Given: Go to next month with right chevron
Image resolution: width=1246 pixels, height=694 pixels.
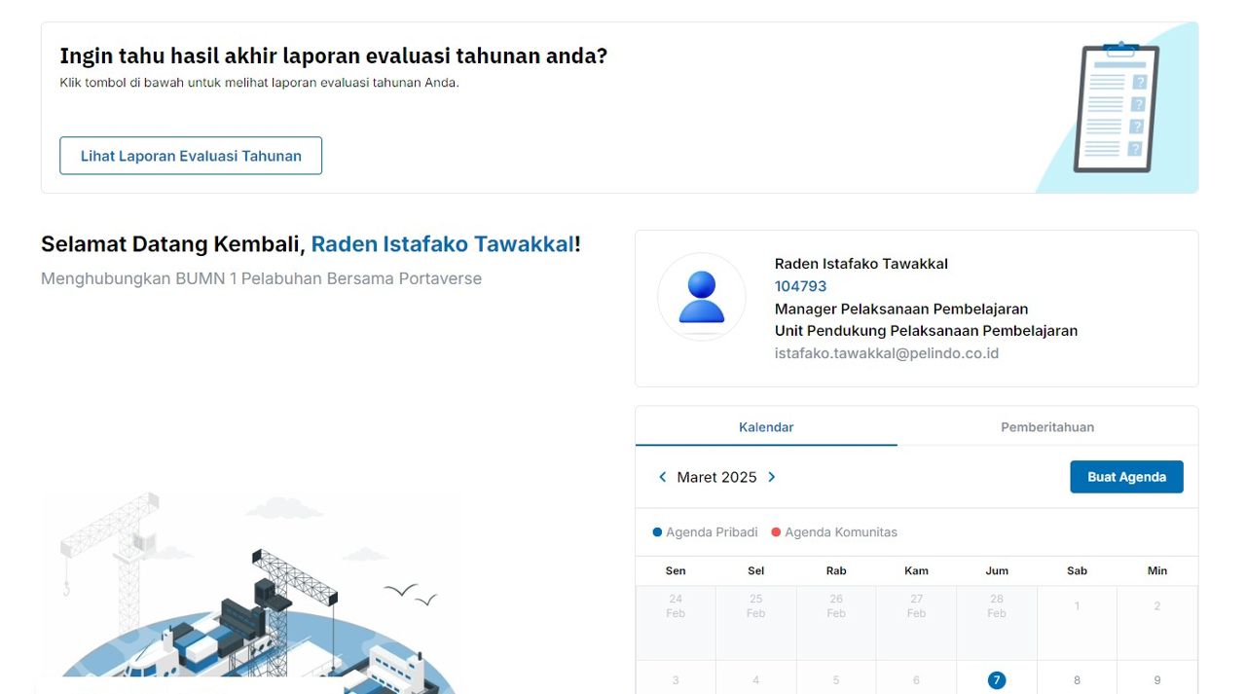Looking at the screenshot, I should (x=772, y=477).
